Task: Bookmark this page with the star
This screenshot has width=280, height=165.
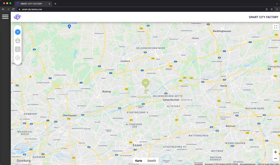Action: (272, 9)
